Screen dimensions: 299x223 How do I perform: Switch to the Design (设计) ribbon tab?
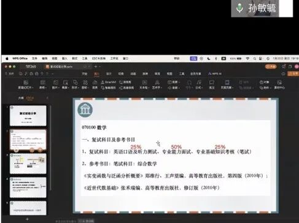(109, 74)
